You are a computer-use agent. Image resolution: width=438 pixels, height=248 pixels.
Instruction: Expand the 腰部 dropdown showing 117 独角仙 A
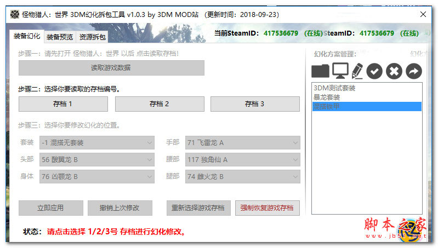242,159
